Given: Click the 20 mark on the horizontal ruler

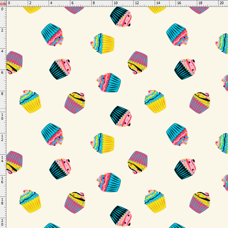Looking at the screenshot, I should click(x=222, y=3).
